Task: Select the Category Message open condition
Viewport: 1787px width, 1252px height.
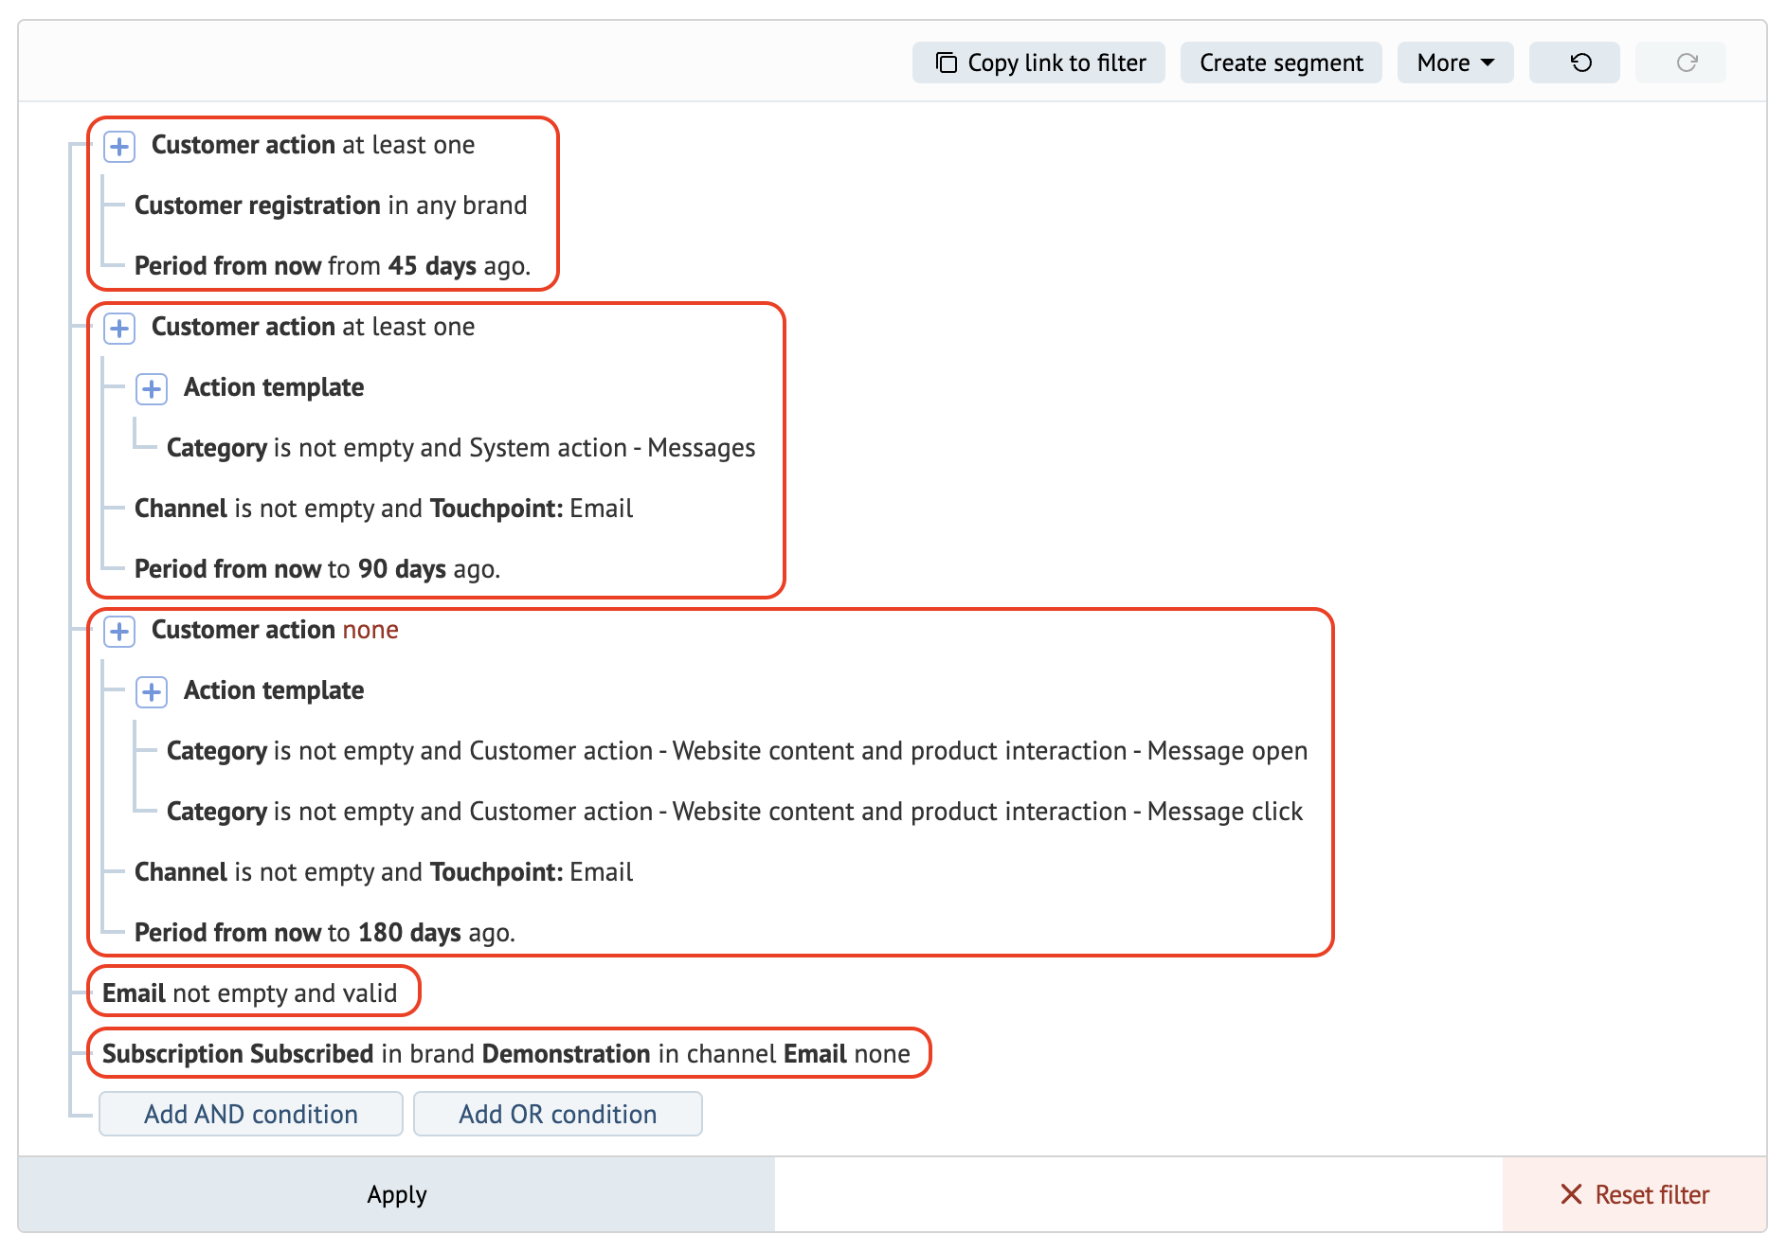Action: pyautogui.click(x=736, y=751)
